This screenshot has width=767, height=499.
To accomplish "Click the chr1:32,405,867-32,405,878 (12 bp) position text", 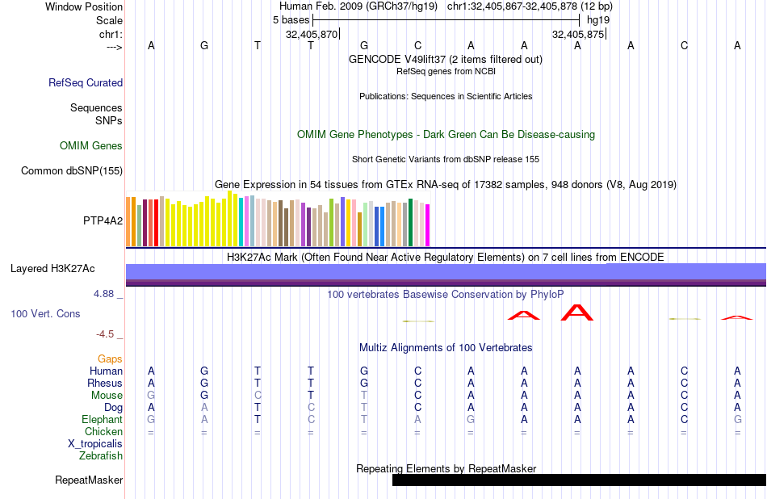I will pos(530,6).
